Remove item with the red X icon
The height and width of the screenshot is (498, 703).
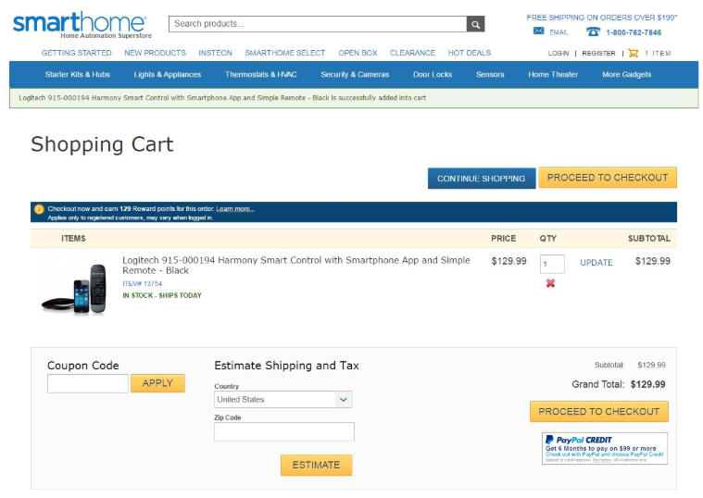tap(550, 283)
